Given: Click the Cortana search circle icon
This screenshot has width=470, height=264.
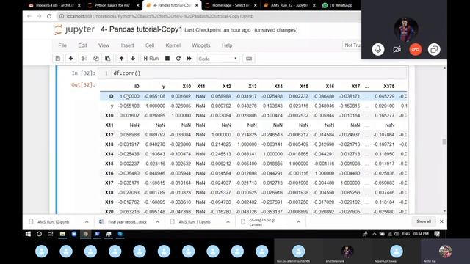Looking at the screenshot, I should (39, 234).
